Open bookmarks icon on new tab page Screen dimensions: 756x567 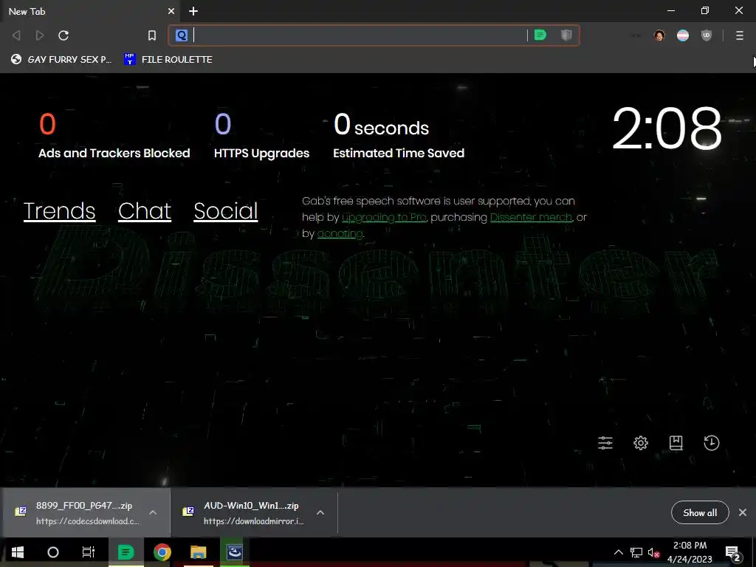(676, 443)
